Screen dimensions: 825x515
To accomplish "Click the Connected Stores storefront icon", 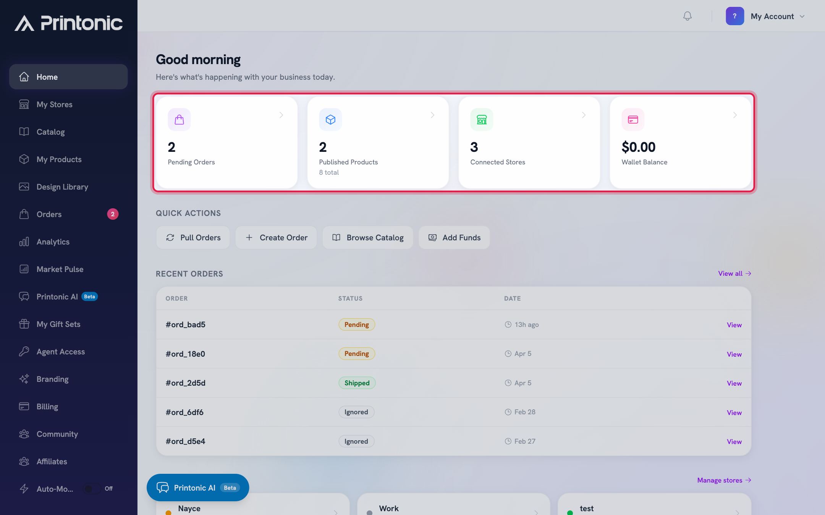I will (482, 119).
